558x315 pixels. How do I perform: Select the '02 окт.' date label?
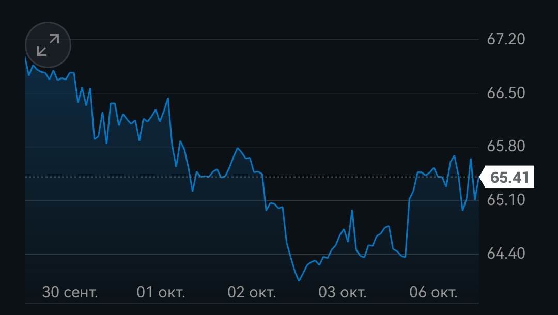[x=252, y=292]
